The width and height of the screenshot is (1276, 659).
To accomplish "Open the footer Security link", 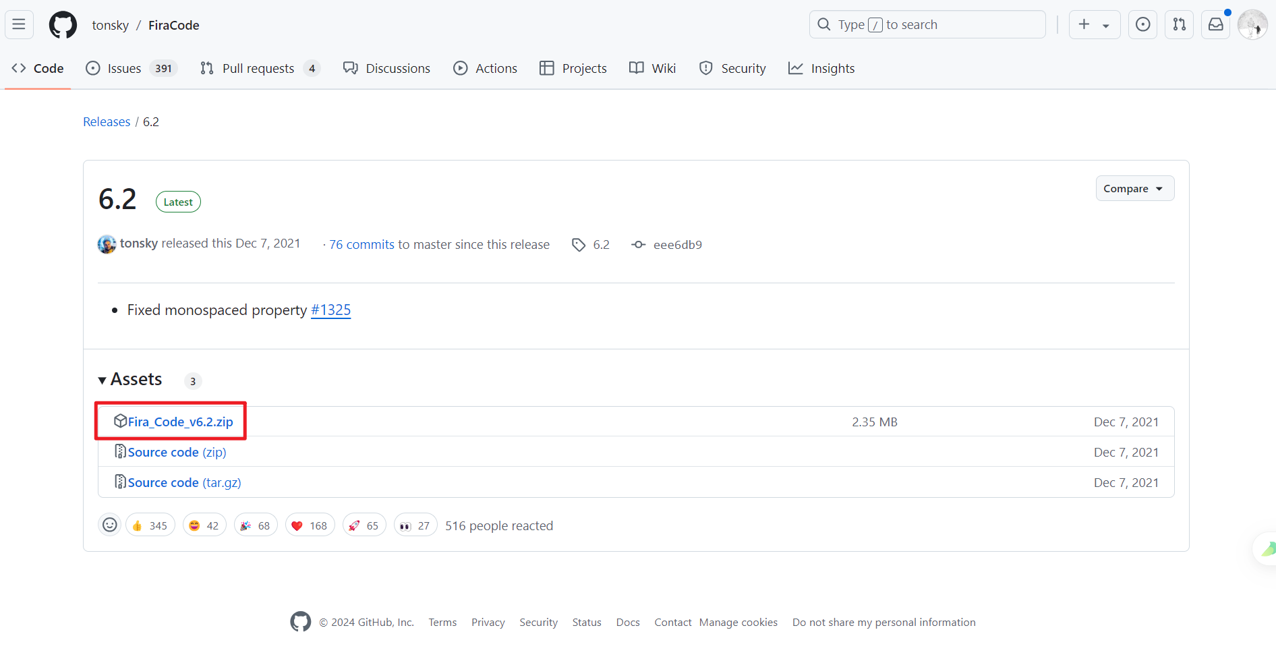I will [x=539, y=622].
